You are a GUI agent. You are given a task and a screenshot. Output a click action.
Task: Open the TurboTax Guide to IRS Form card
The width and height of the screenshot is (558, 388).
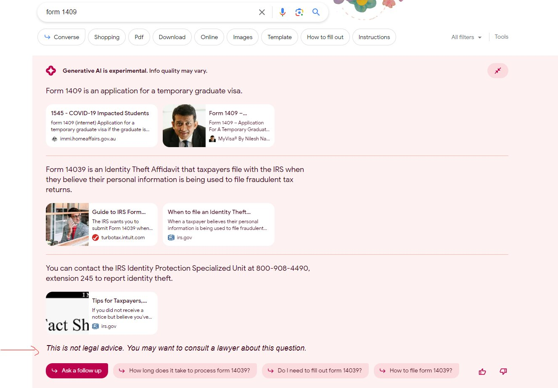[x=101, y=224]
